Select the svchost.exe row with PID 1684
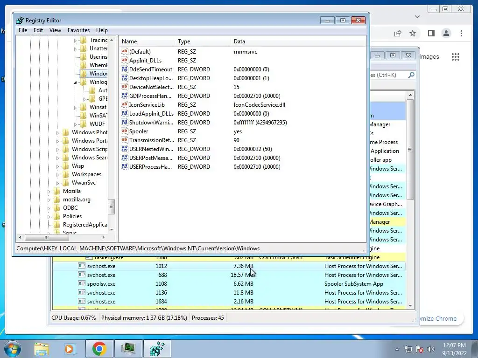478x358 pixels. [x=229, y=302]
